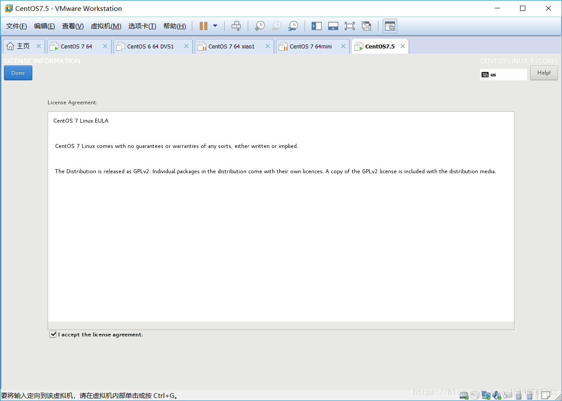Uncheck I accept the license agreement
This screenshot has width=562, height=401.
tap(53, 334)
